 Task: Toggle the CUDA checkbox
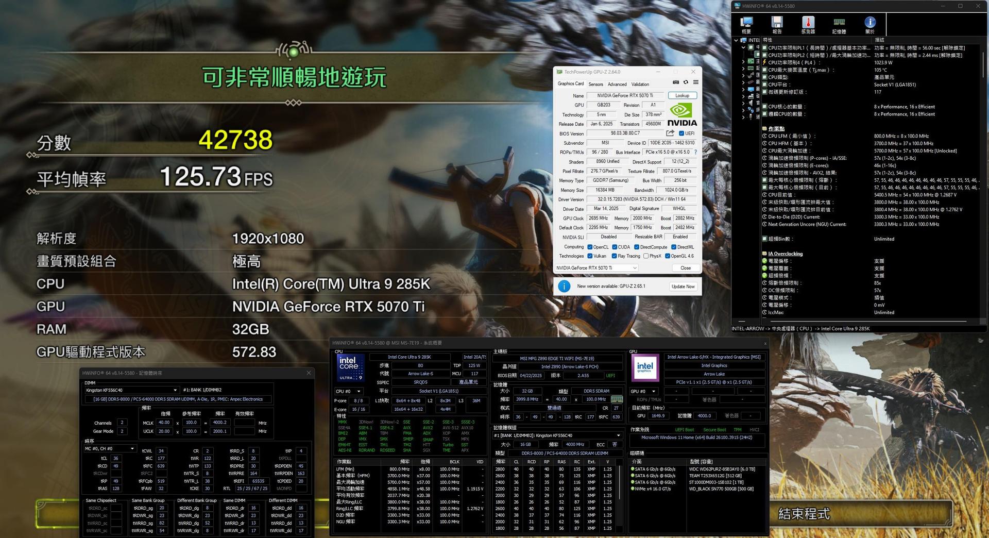click(x=615, y=247)
